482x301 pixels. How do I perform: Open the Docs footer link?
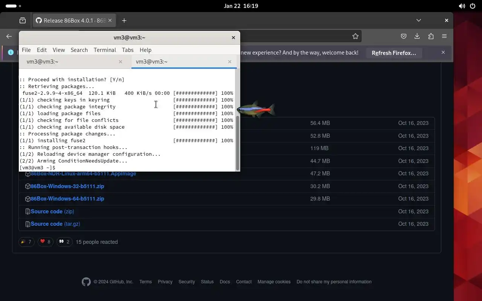(225, 282)
